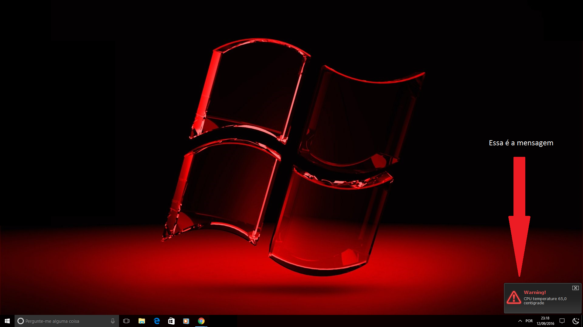583x327 pixels.
Task: Open Task View
Action: (126, 321)
